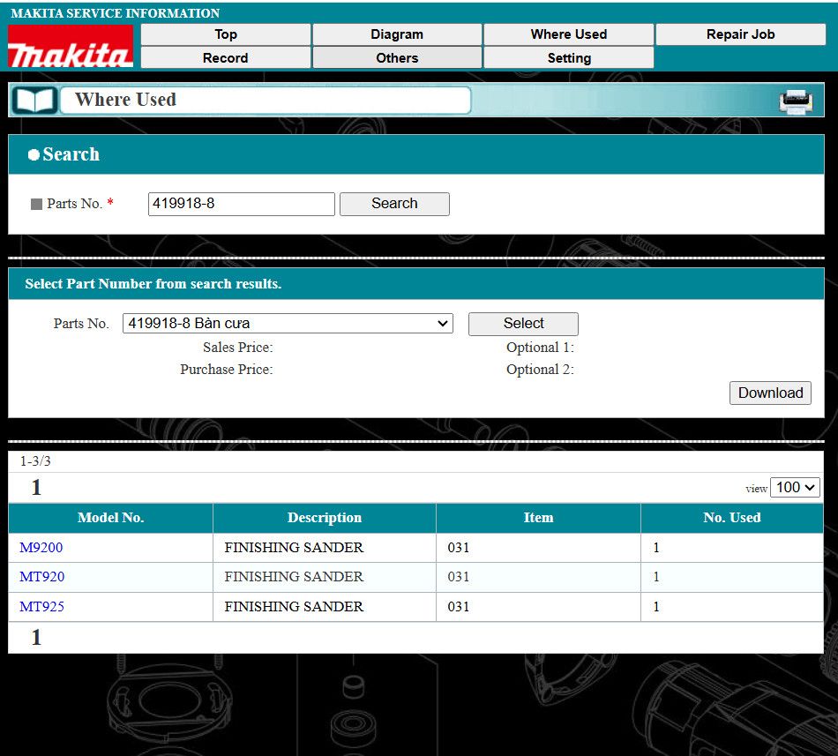
Task: Click item 031 in M9200 row
Action: [x=459, y=548]
